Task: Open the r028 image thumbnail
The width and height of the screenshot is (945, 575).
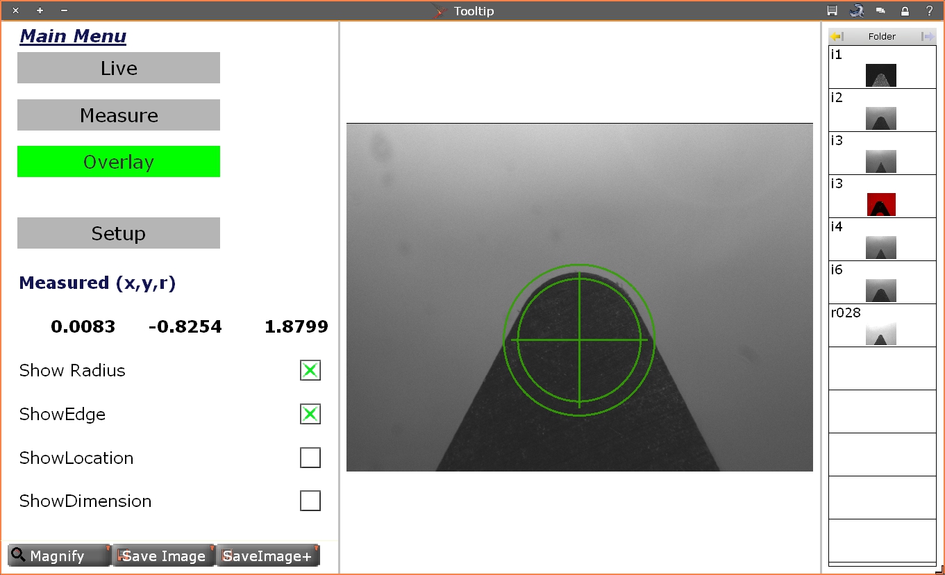Action: click(x=881, y=333)
